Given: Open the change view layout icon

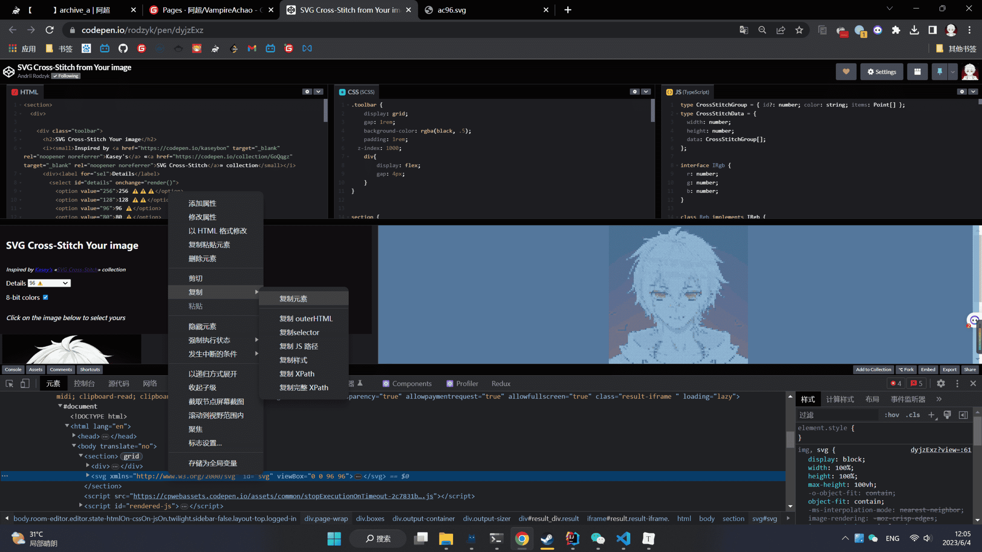Looking at the screenshot, I should click(917, 72).
